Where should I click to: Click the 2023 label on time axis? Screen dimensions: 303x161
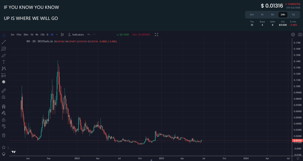(x=162, y=158)
